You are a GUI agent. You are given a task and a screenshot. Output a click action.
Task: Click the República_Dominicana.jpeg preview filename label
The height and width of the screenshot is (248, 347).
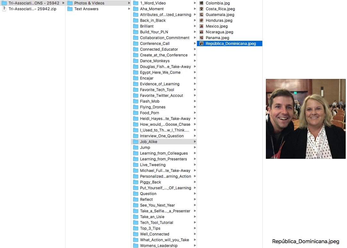306,241
